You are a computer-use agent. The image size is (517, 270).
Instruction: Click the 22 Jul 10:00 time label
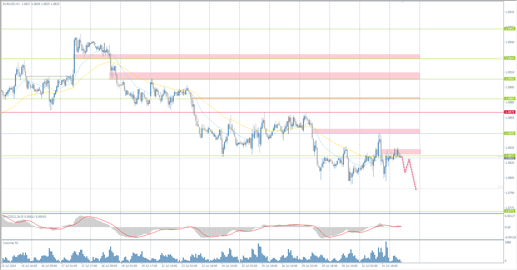(169, 266)
